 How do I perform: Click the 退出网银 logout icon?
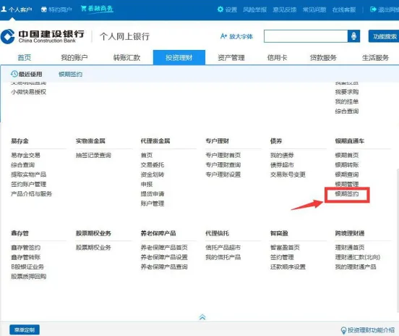[x=373, y=9]
